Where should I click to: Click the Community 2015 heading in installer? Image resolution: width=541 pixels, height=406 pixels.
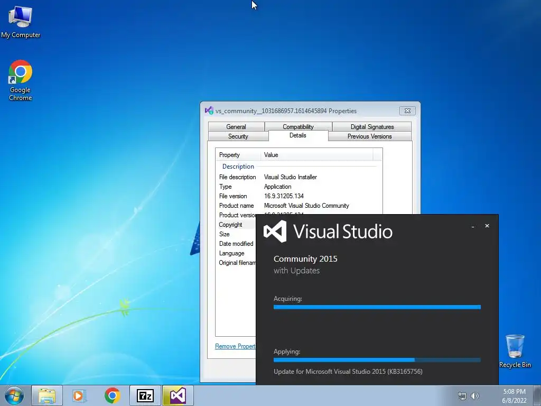(305, 259)
